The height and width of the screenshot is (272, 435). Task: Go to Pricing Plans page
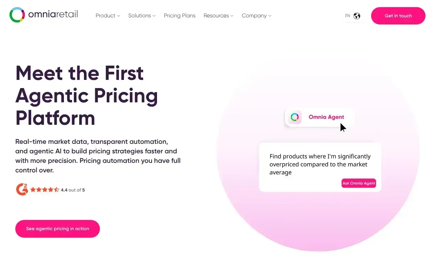(x=179, y=16)
